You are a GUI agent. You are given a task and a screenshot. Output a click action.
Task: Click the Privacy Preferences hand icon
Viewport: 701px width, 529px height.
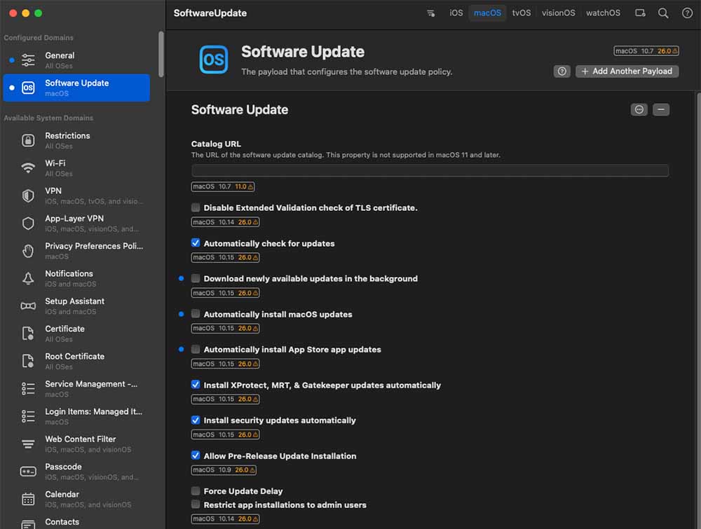(28, 251)
